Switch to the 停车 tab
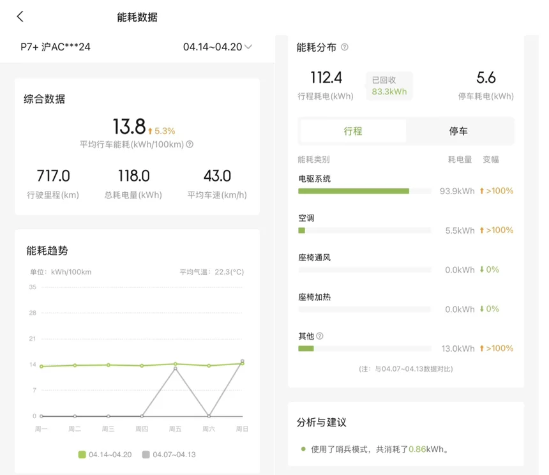The width and height of the screenshot is (549, 475). [458, 131]
